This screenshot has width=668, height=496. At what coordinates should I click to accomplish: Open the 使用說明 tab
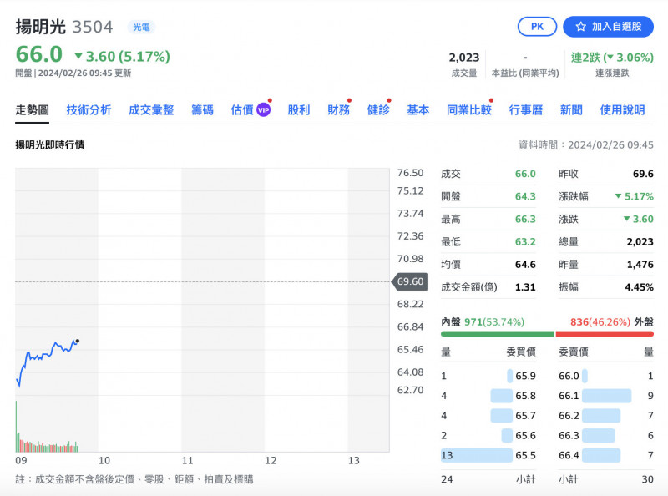622,110
